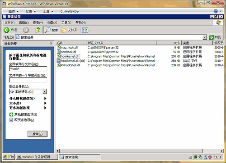Open the 查看(V) menu

38,23
